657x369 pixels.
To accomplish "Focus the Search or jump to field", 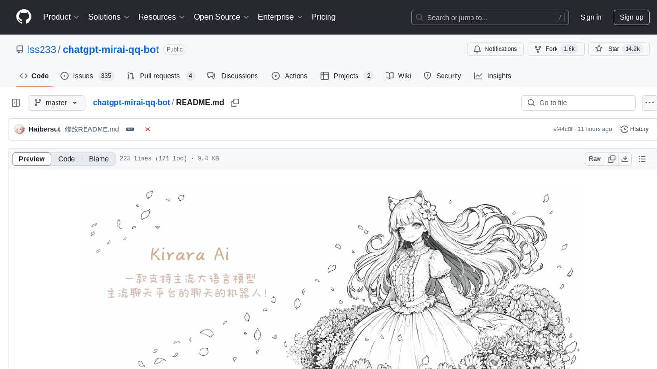I will click(489, 17).
